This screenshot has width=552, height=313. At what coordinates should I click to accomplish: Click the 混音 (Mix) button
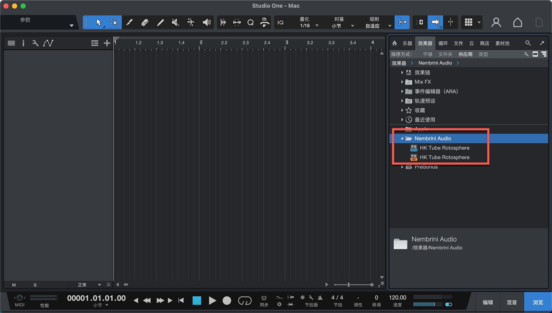point(511,302)
